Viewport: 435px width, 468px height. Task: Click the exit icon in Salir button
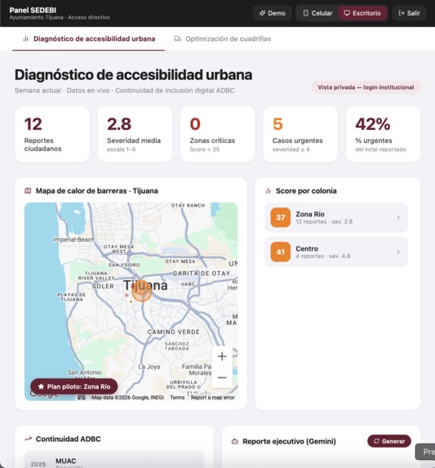click(x=402, y=13)
